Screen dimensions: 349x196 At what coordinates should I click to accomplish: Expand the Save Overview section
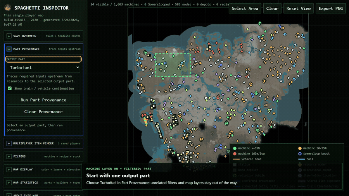point(9,36)
